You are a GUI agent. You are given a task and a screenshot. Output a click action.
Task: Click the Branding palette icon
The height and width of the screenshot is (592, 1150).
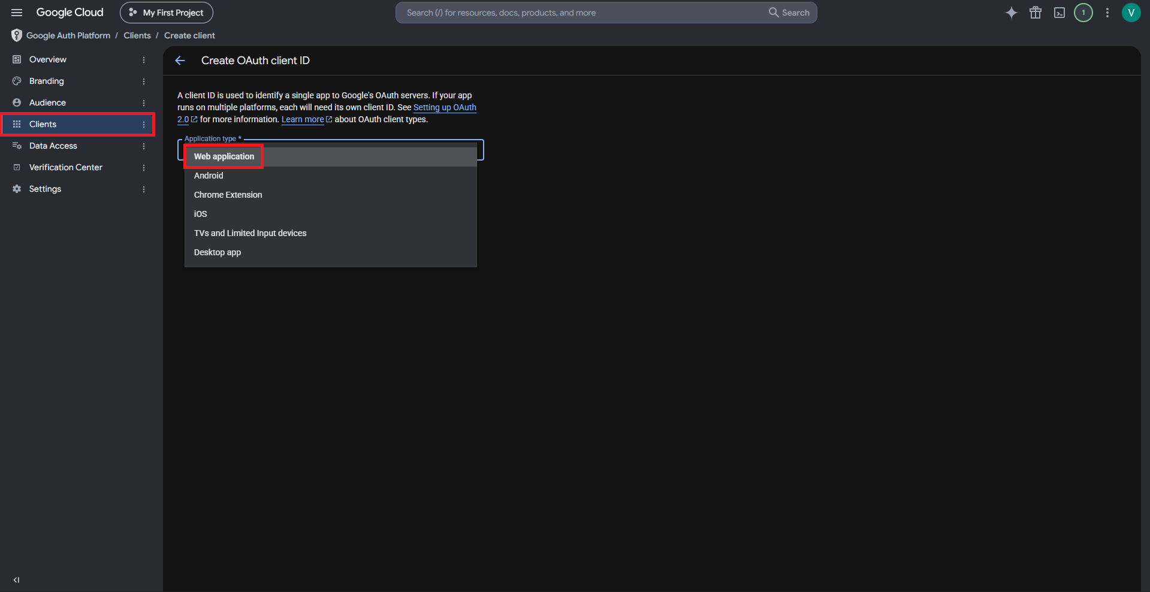(x=17, y=81)
